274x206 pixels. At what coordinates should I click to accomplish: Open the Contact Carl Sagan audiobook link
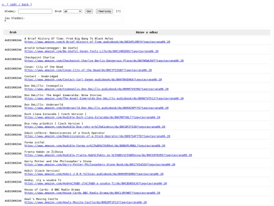coord(93,80)
